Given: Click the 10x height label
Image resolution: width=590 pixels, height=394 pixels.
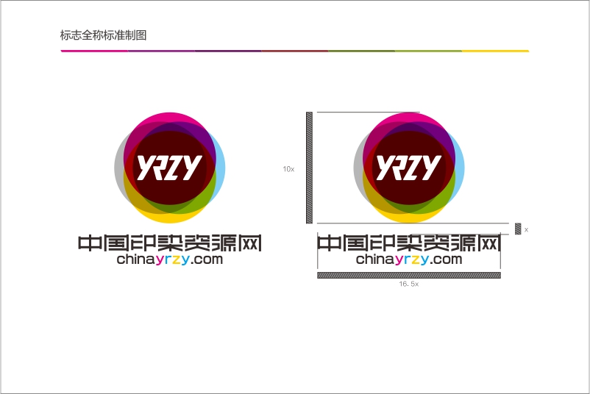Looking at the screenshot, I should click(x=288, y=169).
